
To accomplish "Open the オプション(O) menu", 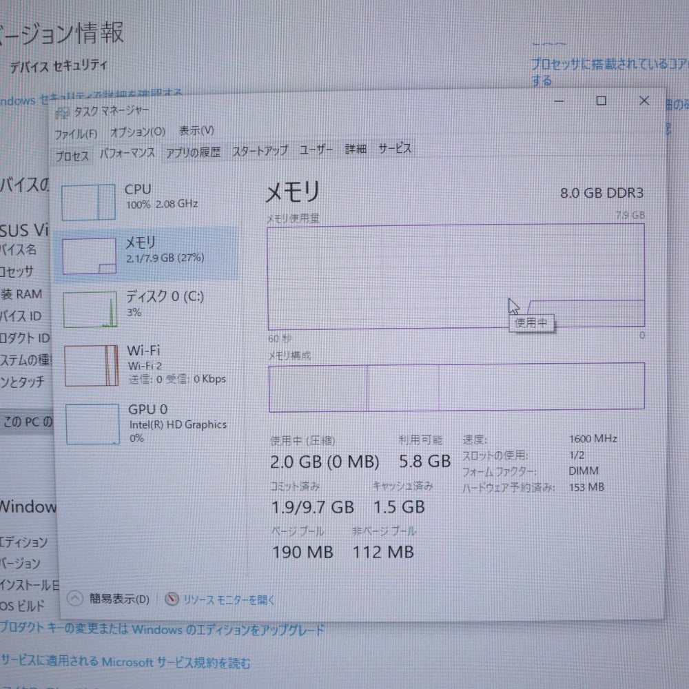I will 138,132.
